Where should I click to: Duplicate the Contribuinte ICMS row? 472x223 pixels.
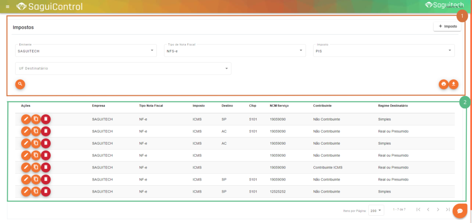tap(36, 167)
